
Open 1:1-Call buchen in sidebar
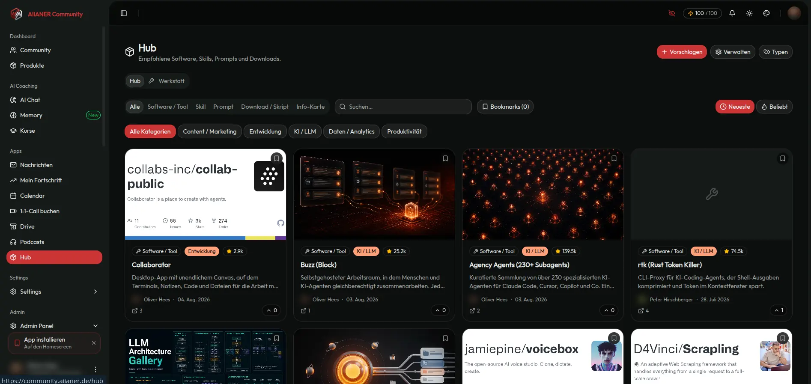click(54, 211)
